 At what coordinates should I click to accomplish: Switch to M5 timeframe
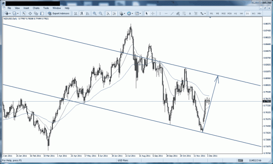tap(218, 14)
